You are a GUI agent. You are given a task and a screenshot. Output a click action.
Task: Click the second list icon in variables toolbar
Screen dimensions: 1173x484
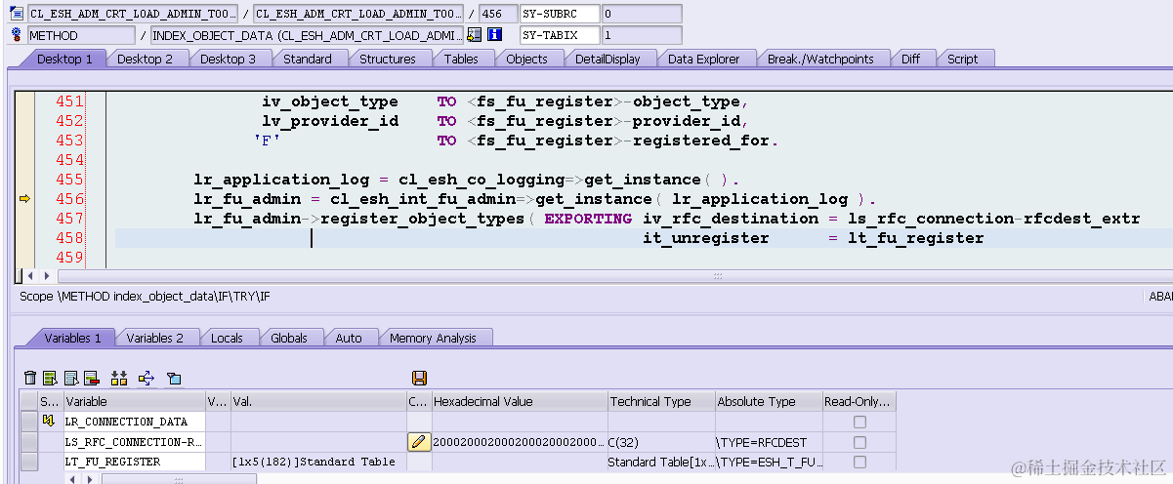coord(71,378)
